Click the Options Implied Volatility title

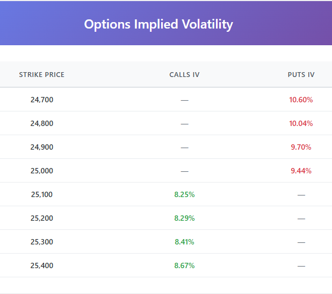click(x=158, y=24)
